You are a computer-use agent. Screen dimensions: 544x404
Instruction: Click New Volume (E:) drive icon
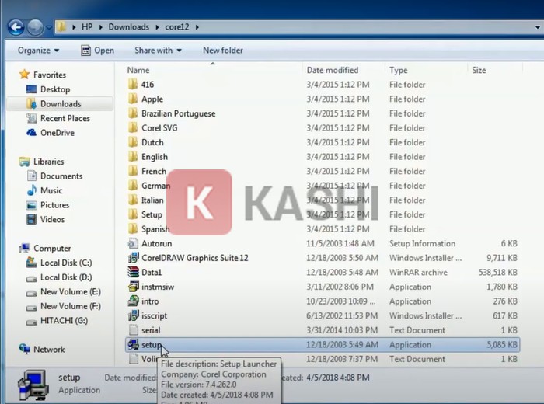(31, 293)
